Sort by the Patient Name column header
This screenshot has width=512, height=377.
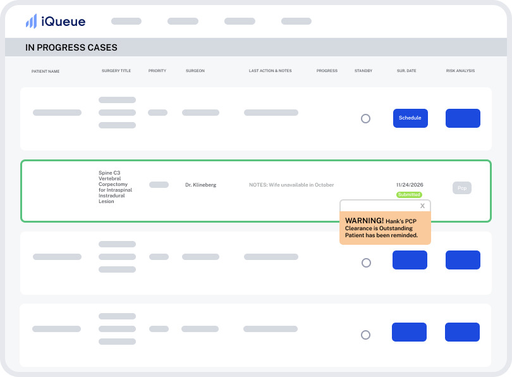pyautogui.click(x=46, y=71)
